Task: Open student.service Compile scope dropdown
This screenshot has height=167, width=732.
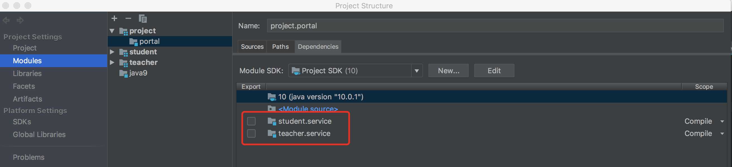Action: click(x=722, y=122)
